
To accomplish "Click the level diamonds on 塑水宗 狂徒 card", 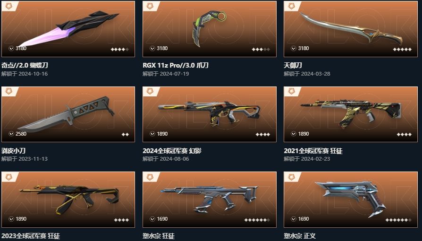I will point(257,220).
